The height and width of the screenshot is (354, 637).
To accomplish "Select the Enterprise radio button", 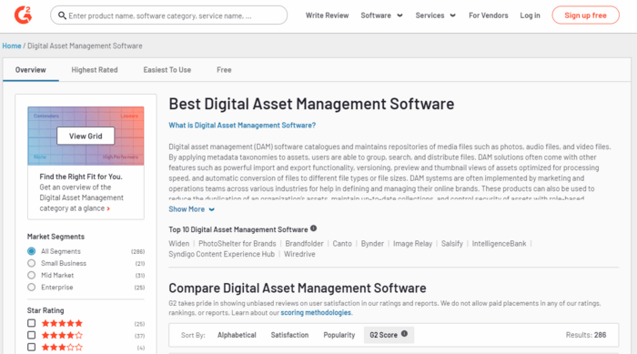I will pos(31,287).
